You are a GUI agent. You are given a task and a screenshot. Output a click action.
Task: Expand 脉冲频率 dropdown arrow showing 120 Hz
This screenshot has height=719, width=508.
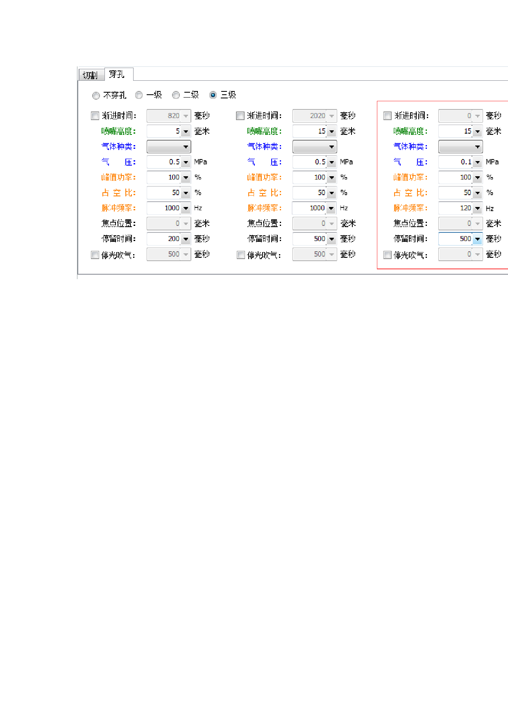[x=478, y=208]
